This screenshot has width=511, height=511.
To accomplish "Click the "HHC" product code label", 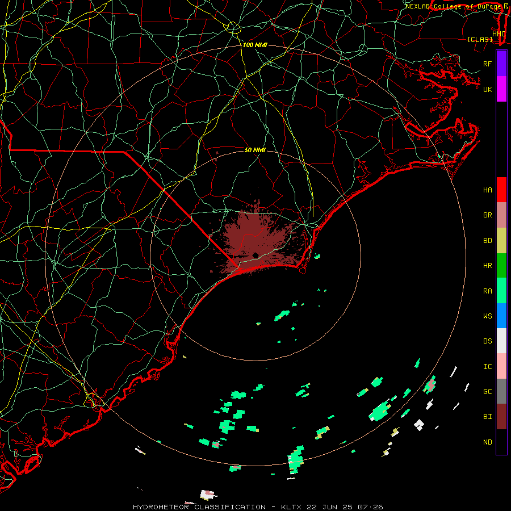I will 499,34.
